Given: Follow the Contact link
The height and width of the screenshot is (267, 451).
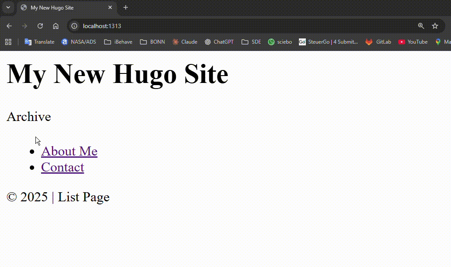Looking at the screenshot, I should (62, 167).
